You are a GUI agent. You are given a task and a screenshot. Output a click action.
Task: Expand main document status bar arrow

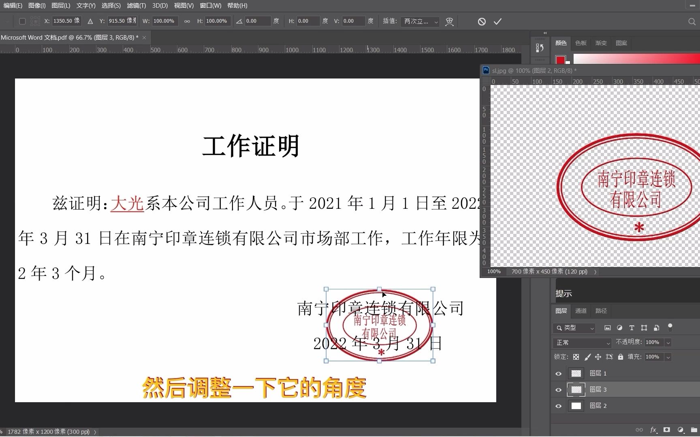click(95, 432)
